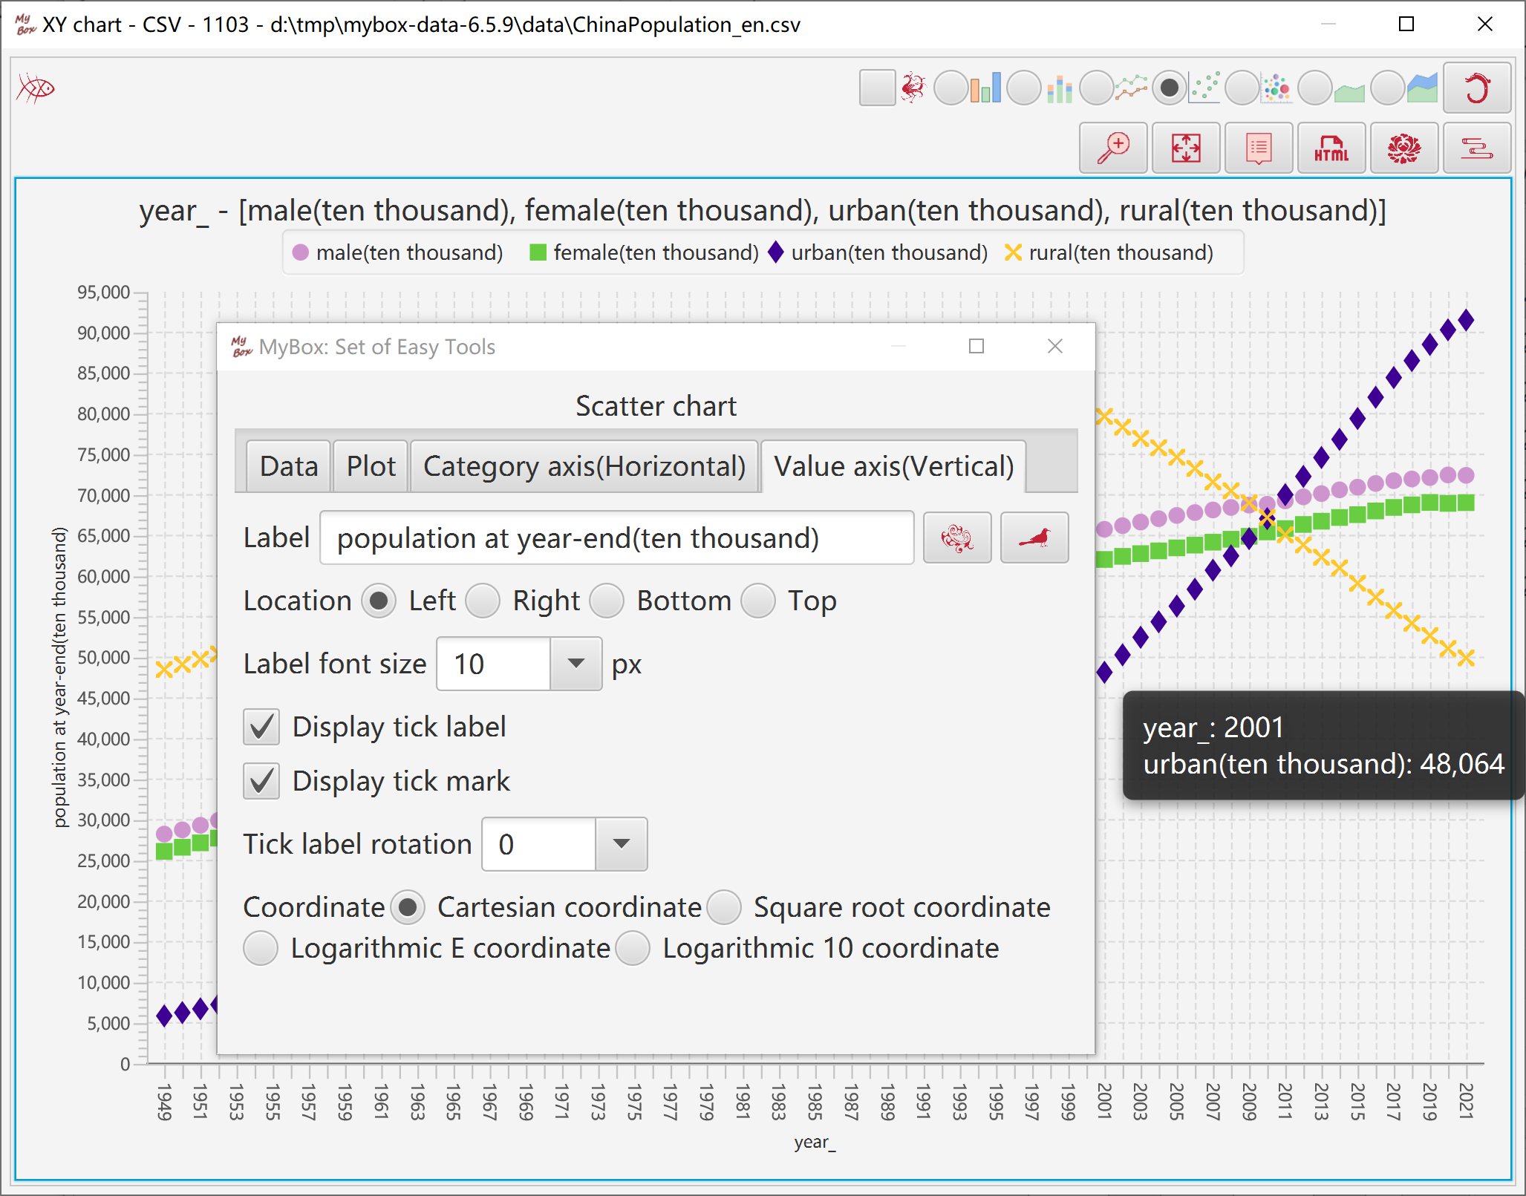Click the fish icon at toolbar left
This screenshot has width=1526, height=1196.
pyautogui.click(x=36, y=88)
